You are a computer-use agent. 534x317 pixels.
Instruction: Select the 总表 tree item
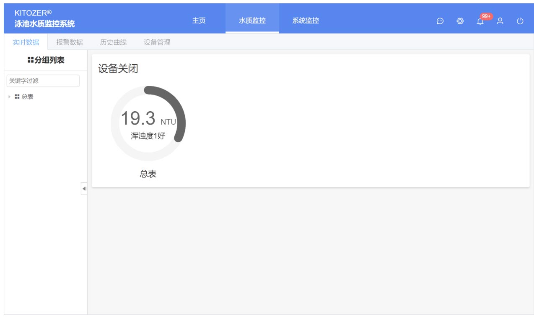coord(28,97)
